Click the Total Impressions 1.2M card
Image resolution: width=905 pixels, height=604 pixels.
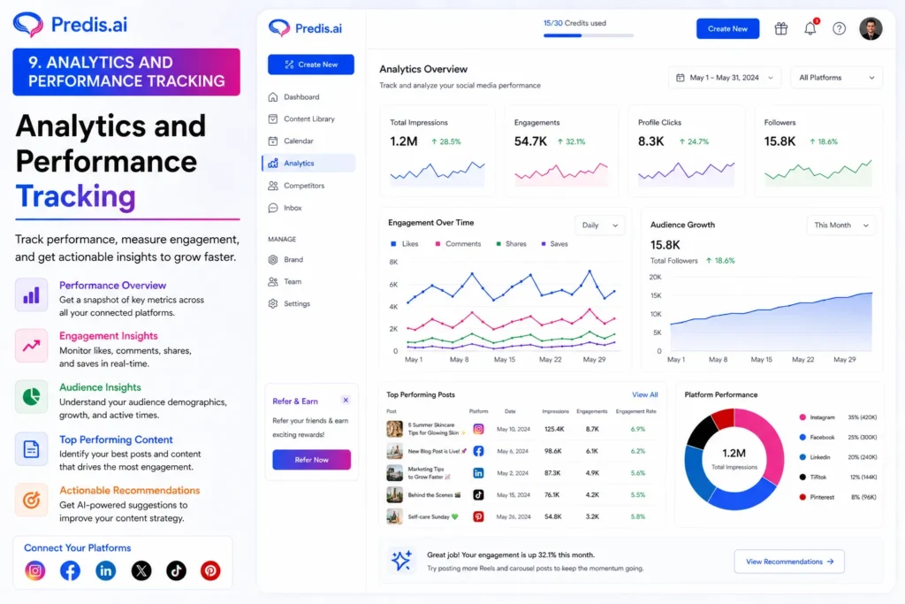[x=437, y=151]
